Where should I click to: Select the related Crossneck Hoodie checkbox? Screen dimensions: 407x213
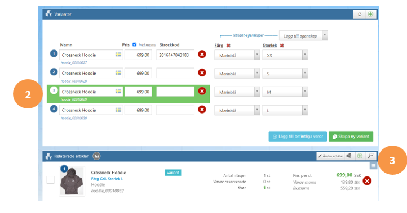[50, 180]
